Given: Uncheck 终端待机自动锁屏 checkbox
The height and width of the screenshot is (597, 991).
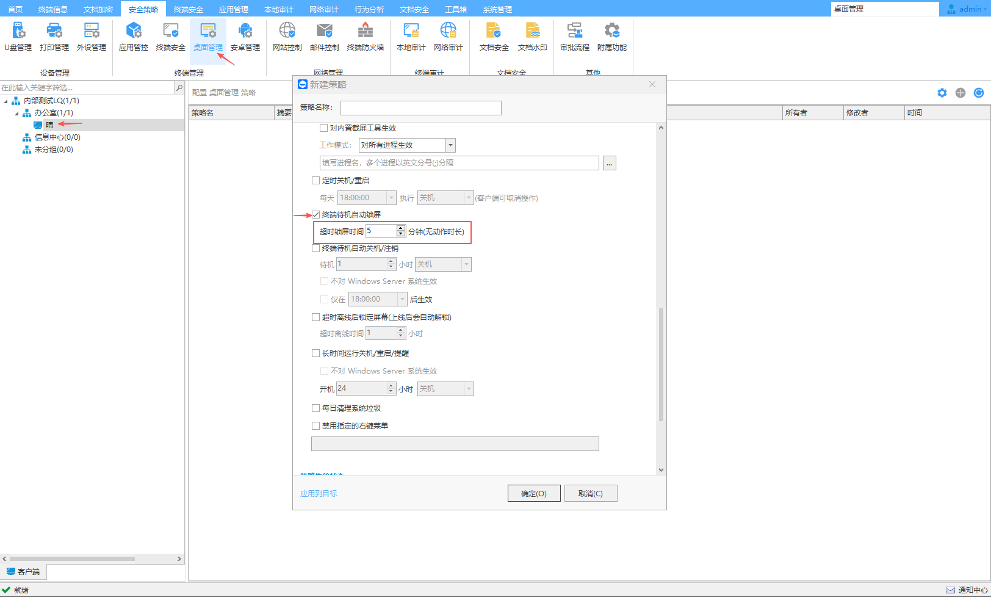Looking at the screenshot, I should pyautogui.click(x=316, y=215).
